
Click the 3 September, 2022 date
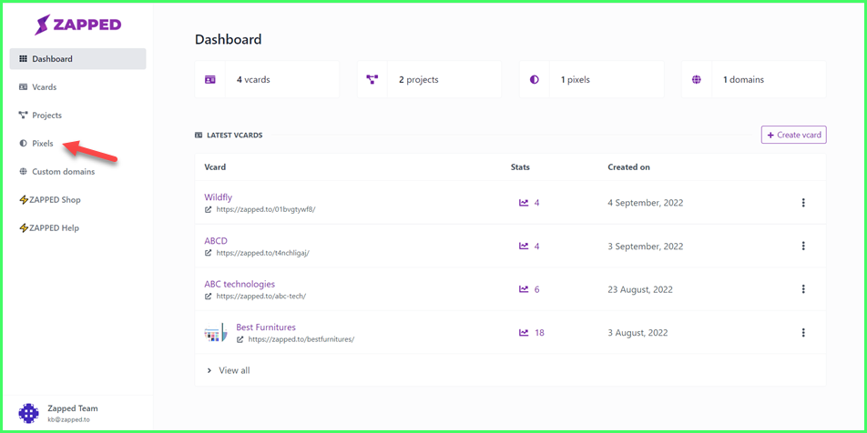click(646, 246)
